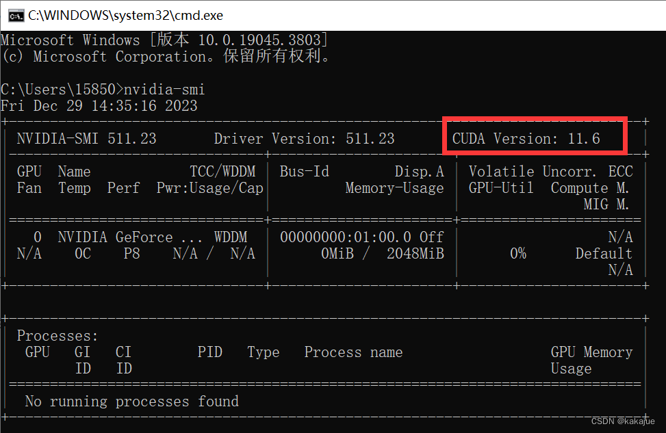
Task: Select the nvidia-smi command line
Action: (x=161, y=89)
